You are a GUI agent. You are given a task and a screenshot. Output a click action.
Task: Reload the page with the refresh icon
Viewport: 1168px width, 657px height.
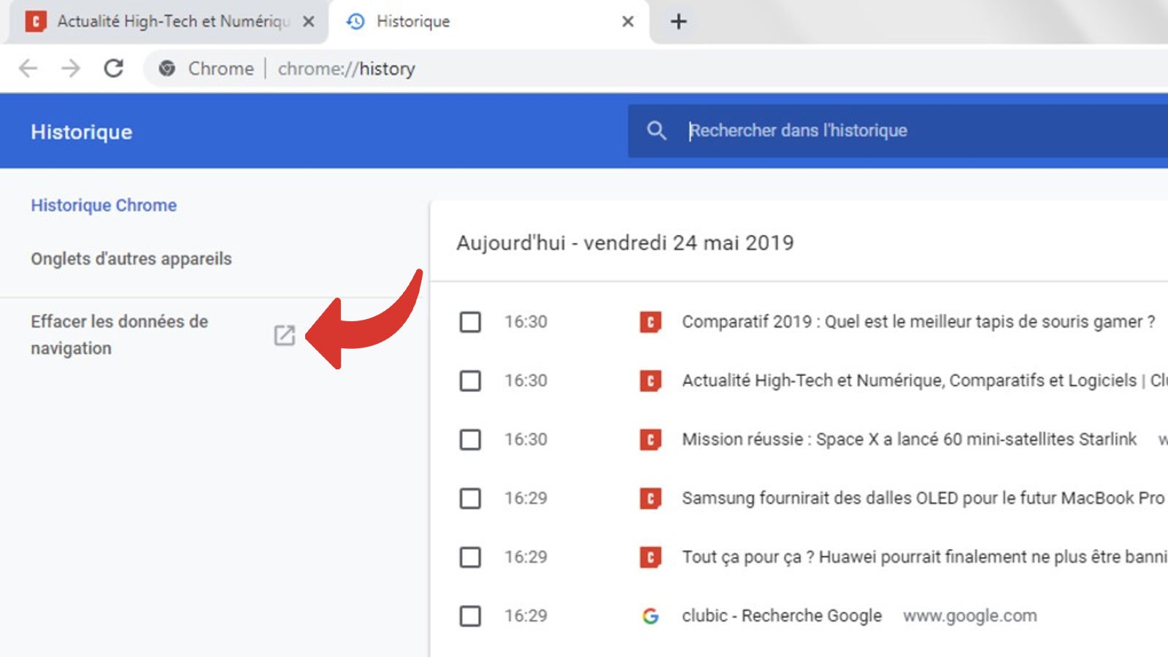pyautogui.click(x=114, y=69)
